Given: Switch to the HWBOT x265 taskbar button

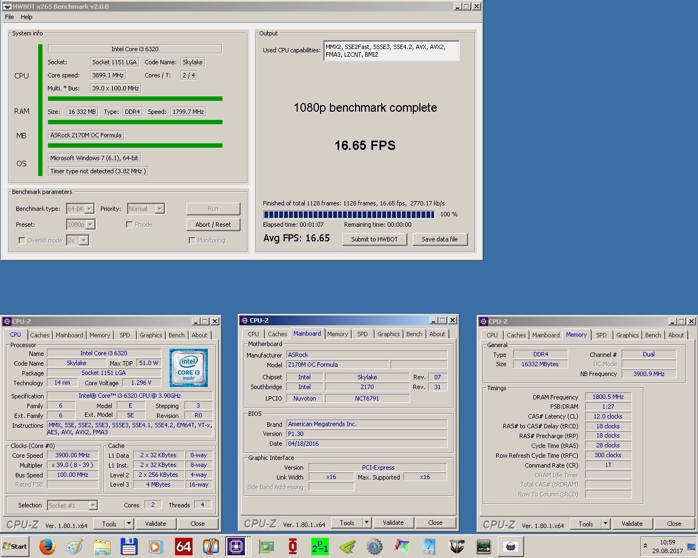Looking at the screenshot, I should point(511,546).
